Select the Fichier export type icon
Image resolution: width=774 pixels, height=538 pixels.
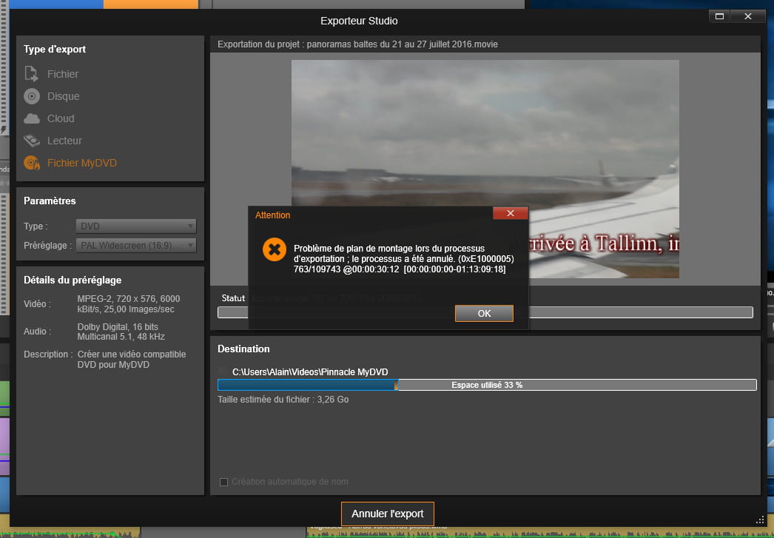tap(32, 74)
